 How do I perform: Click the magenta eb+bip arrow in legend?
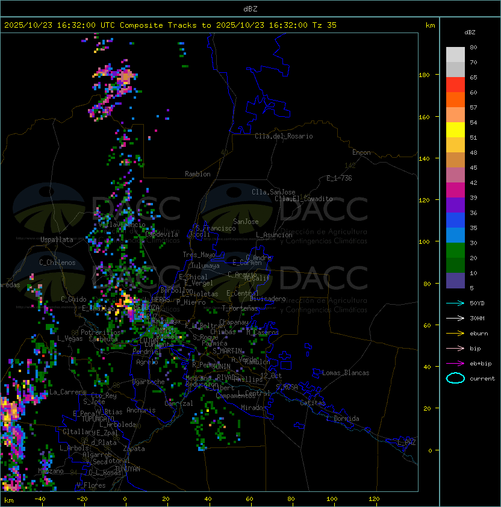click(455, 364)
